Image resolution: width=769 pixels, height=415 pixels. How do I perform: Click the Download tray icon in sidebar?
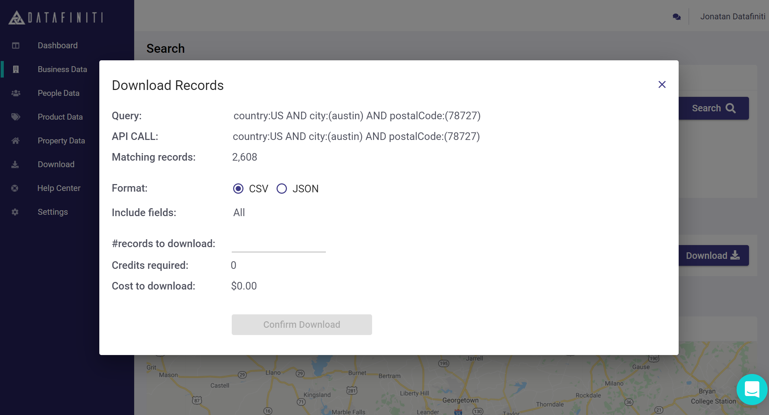click(x=15, y=164)
